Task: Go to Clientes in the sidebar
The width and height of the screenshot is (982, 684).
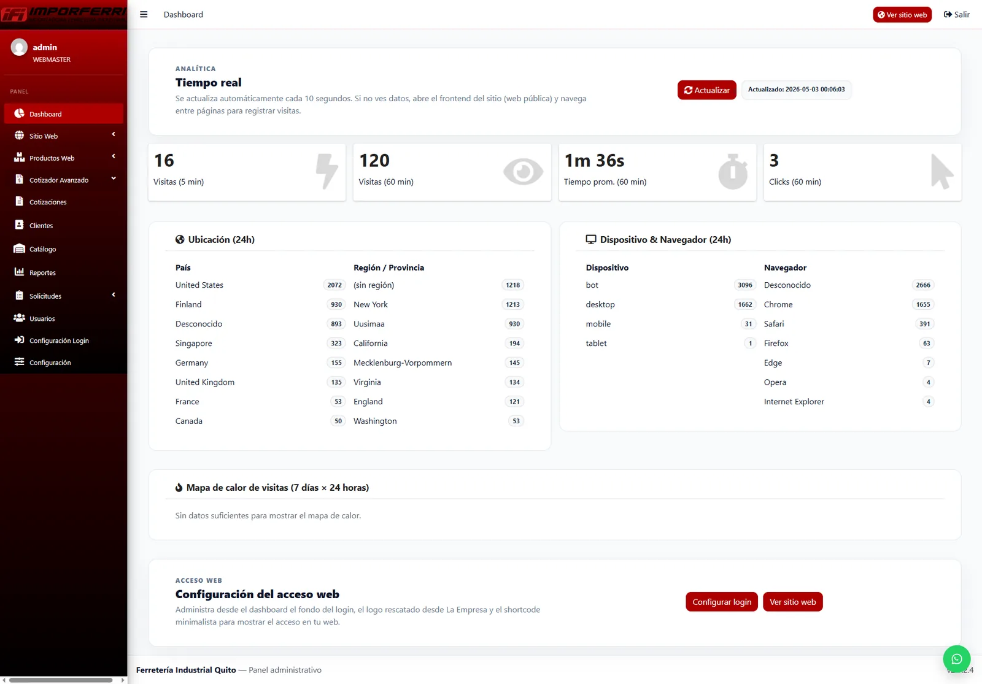Action: pos(64,225)
